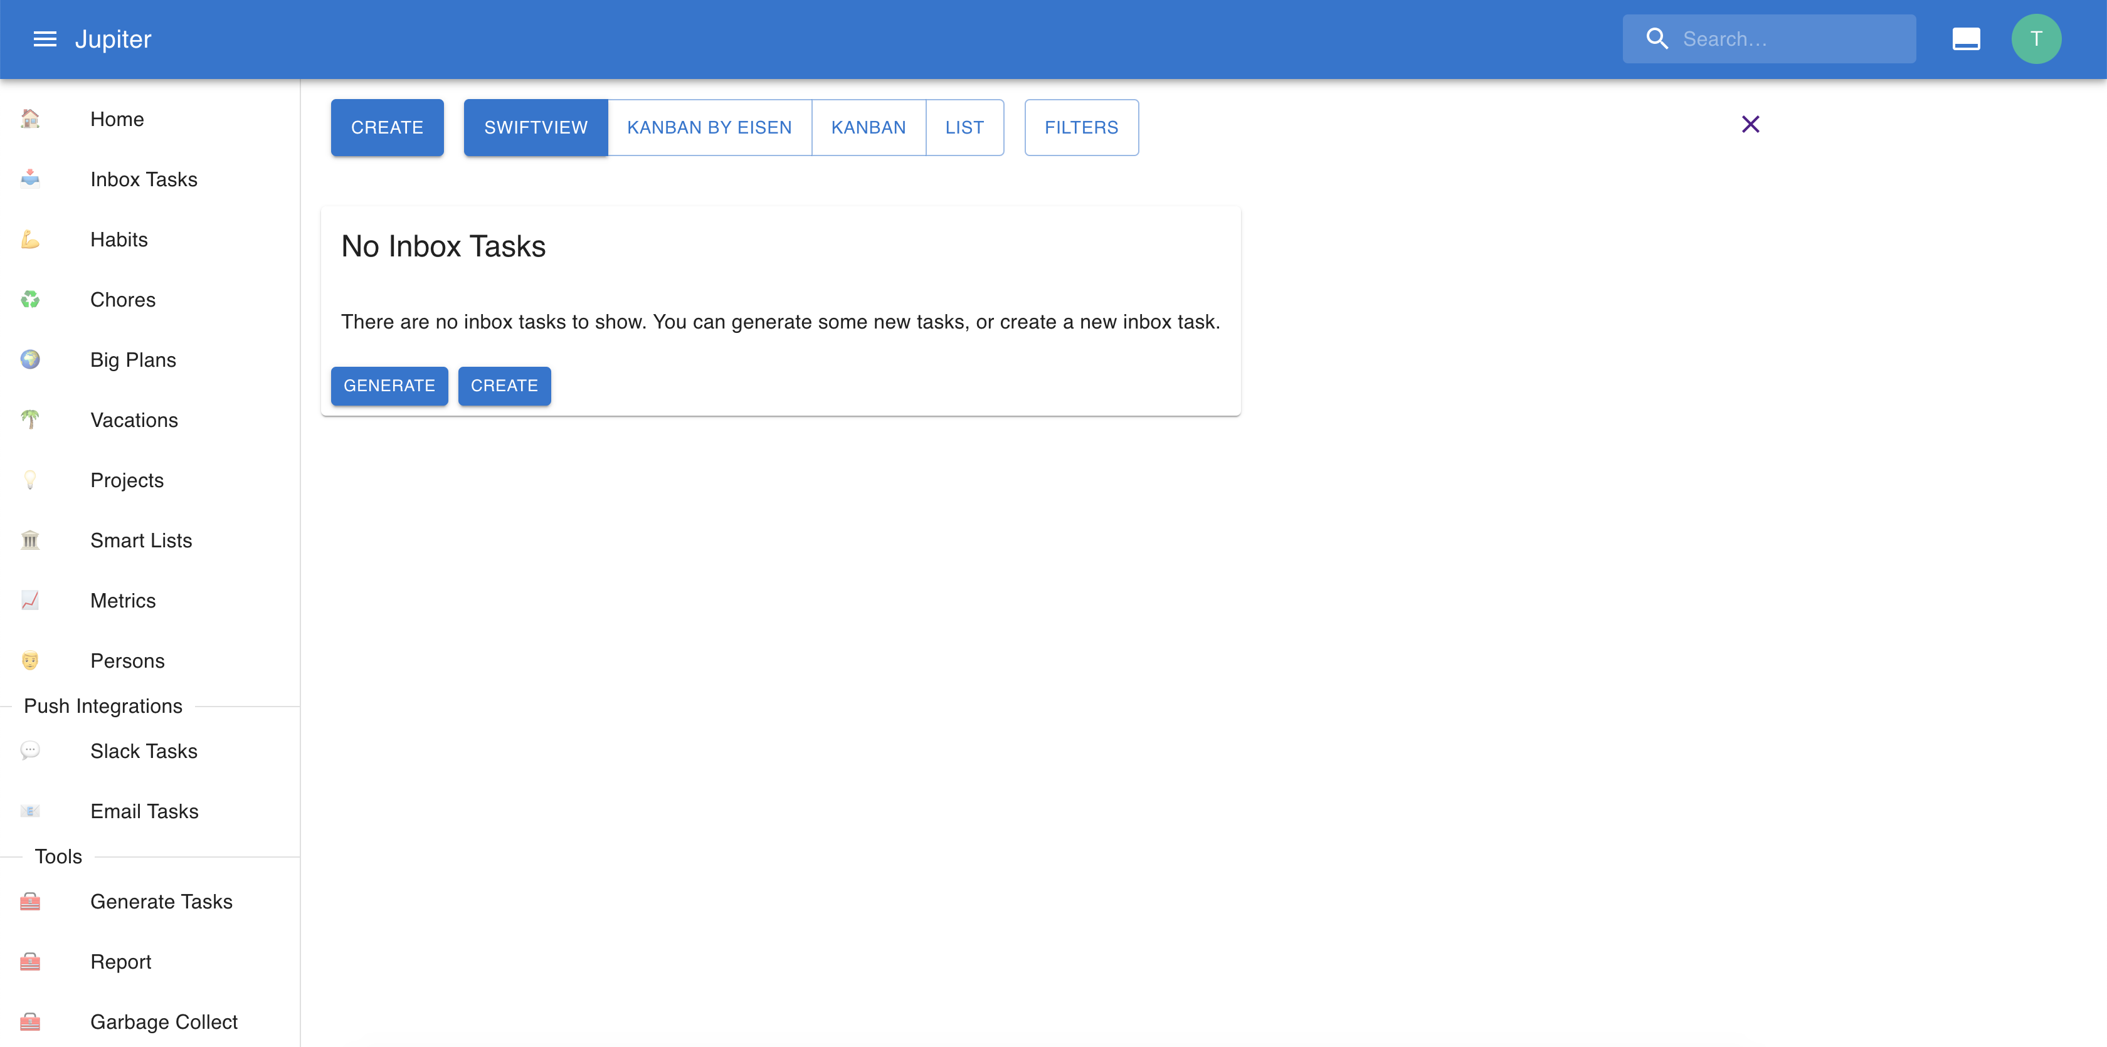2107x1047 pixels.
Task: Open the user avatar T menu
Action: tap(2036, 38)
